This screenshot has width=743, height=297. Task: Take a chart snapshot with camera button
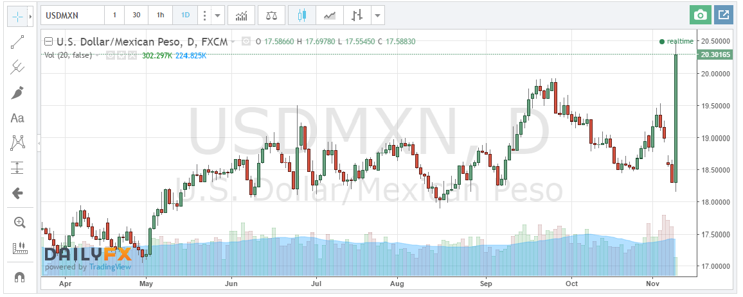[x=701, y=15]
